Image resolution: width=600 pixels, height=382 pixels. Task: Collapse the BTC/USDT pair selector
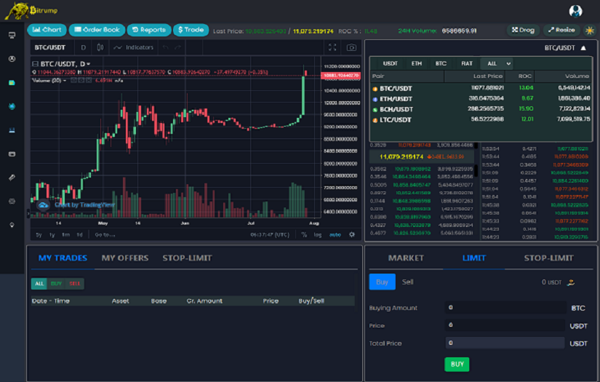(583, 48)
